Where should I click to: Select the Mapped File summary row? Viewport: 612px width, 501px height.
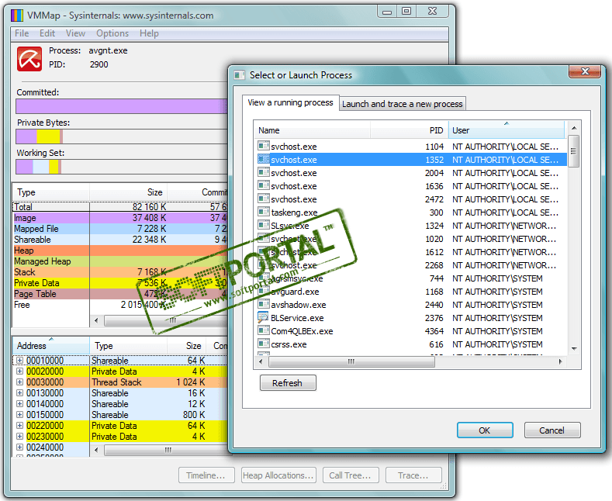pyautogui.click(x=119, y=229)
